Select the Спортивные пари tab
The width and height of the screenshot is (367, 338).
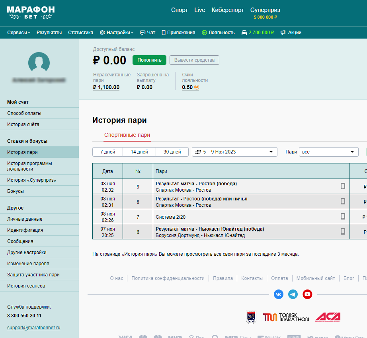pos(127,135)
